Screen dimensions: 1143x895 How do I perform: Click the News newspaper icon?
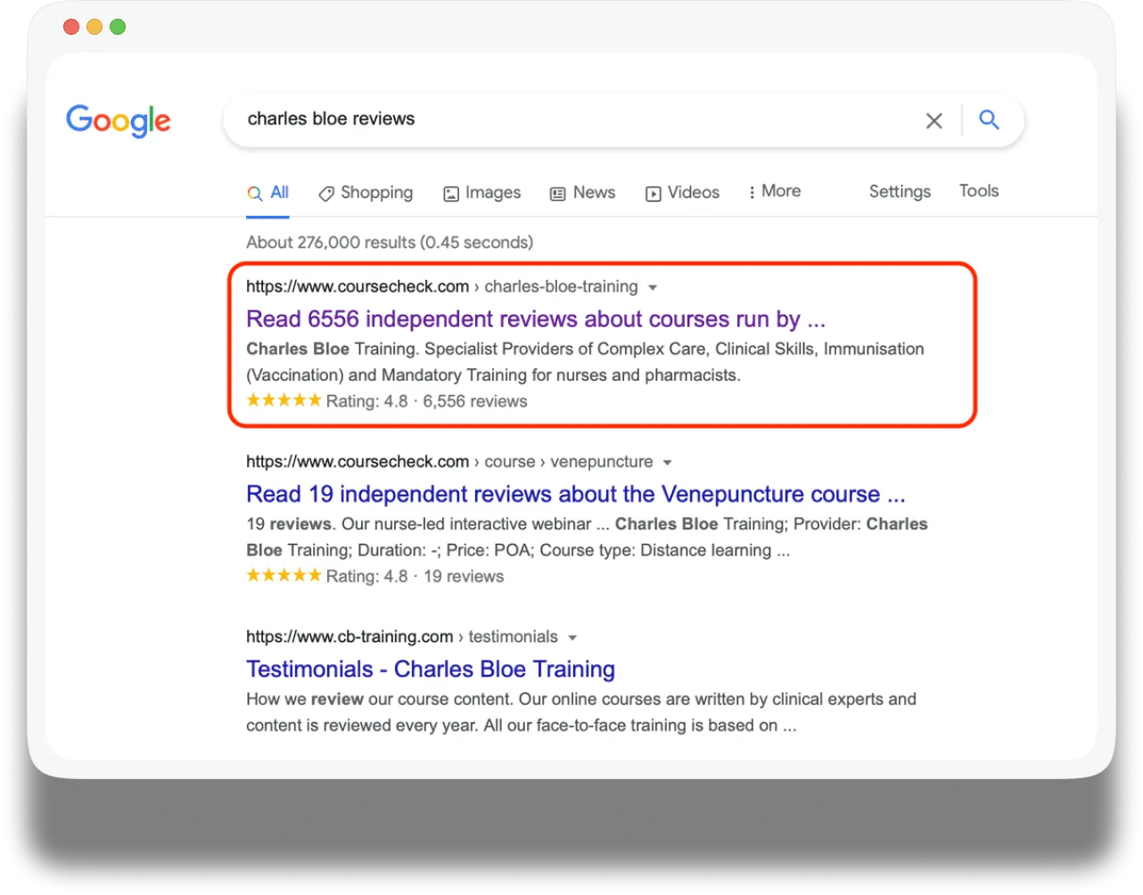tap(558, 193)
